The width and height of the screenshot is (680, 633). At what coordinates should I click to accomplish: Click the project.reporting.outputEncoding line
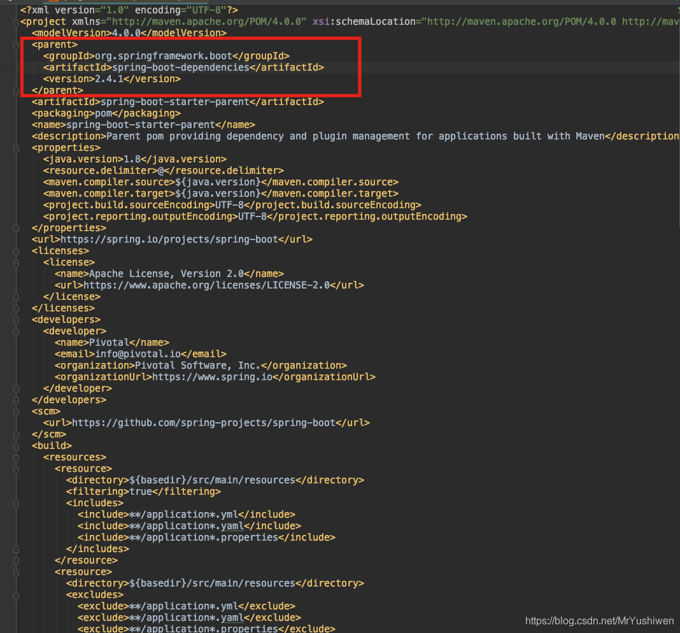255,217
